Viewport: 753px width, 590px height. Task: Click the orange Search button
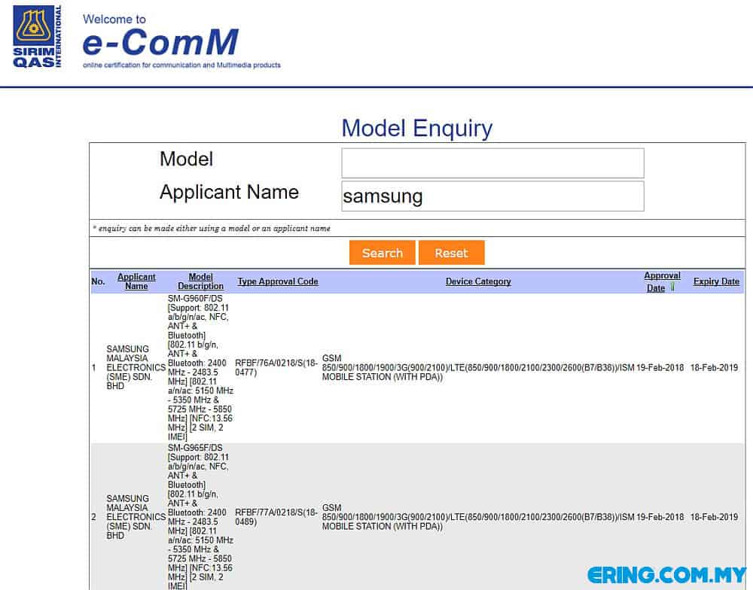coord(383,253)
